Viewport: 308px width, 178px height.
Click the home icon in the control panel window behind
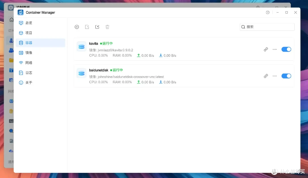pos(11,20)
